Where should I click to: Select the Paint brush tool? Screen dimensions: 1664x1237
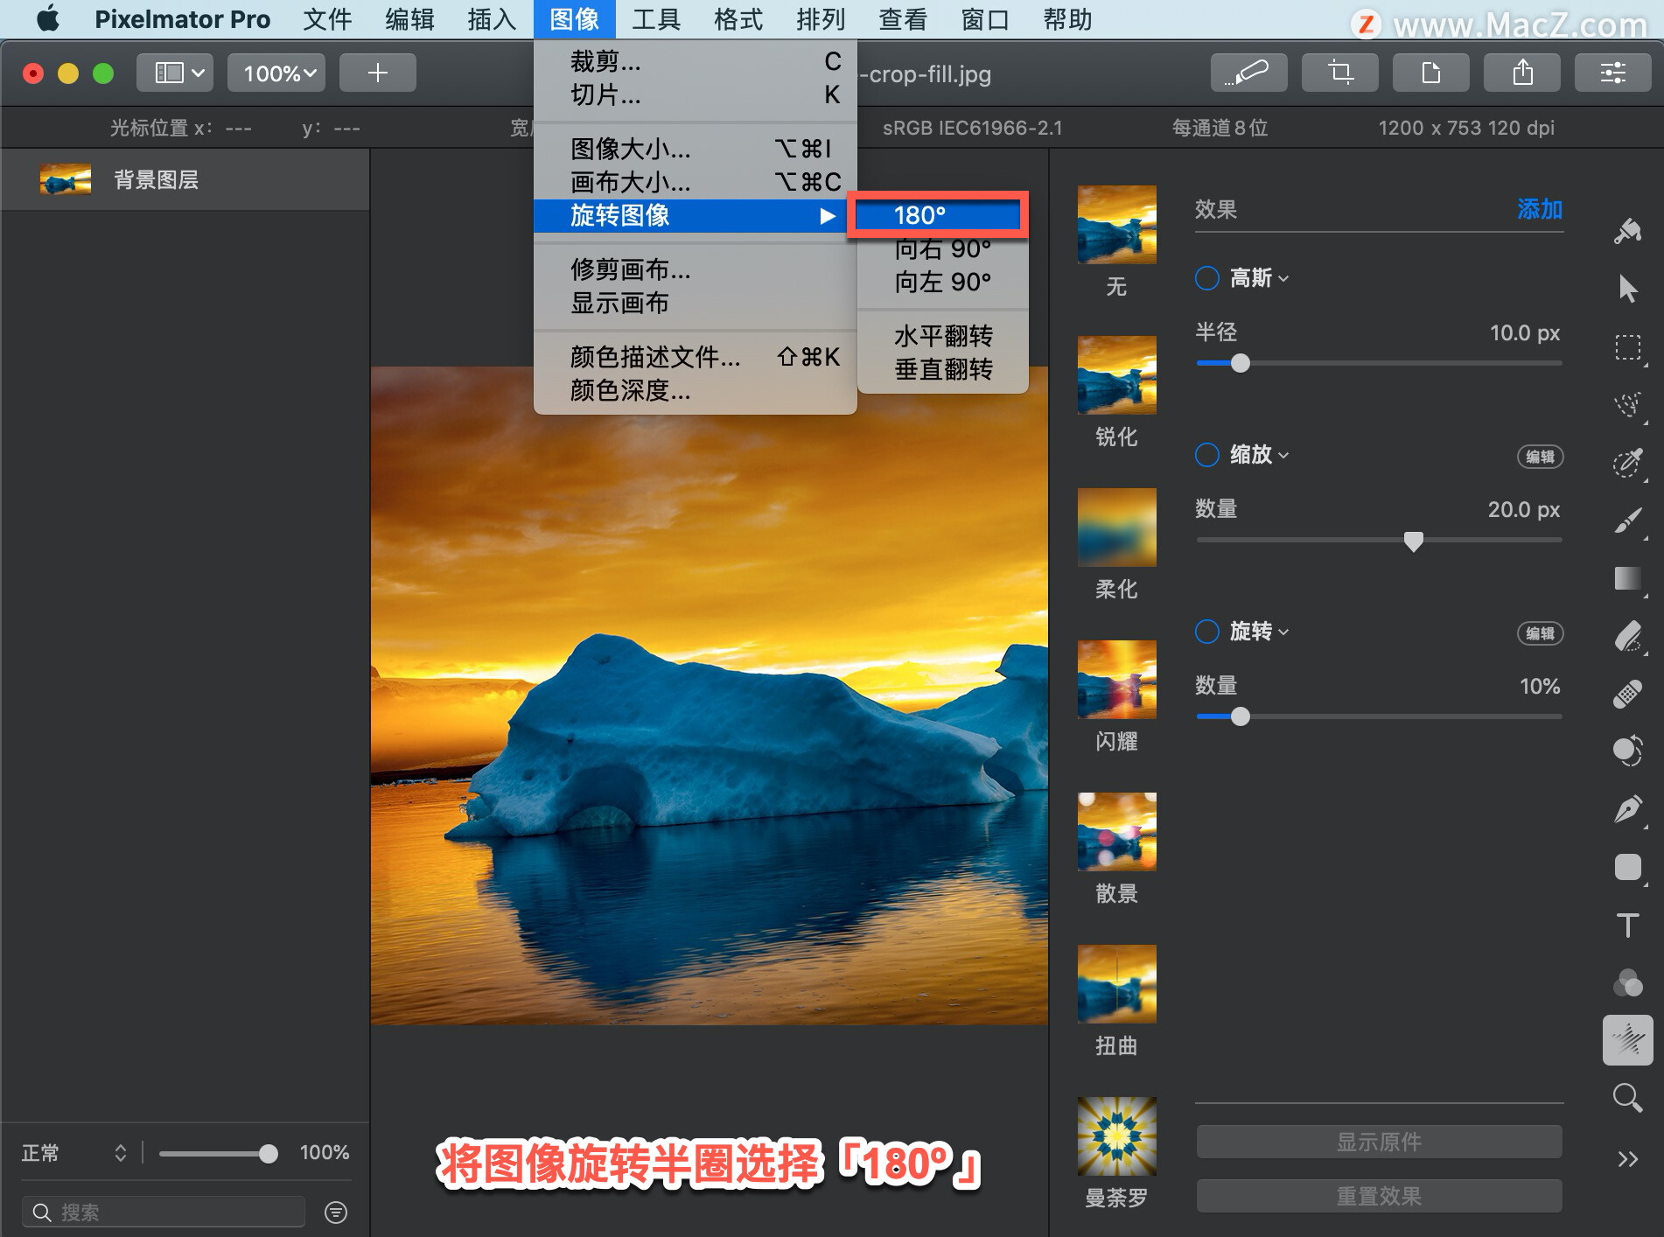click(1627, 521)
